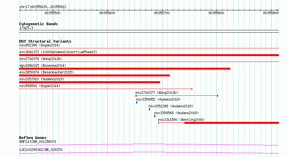Click the left arrow of the ruler

click(20, 10)
